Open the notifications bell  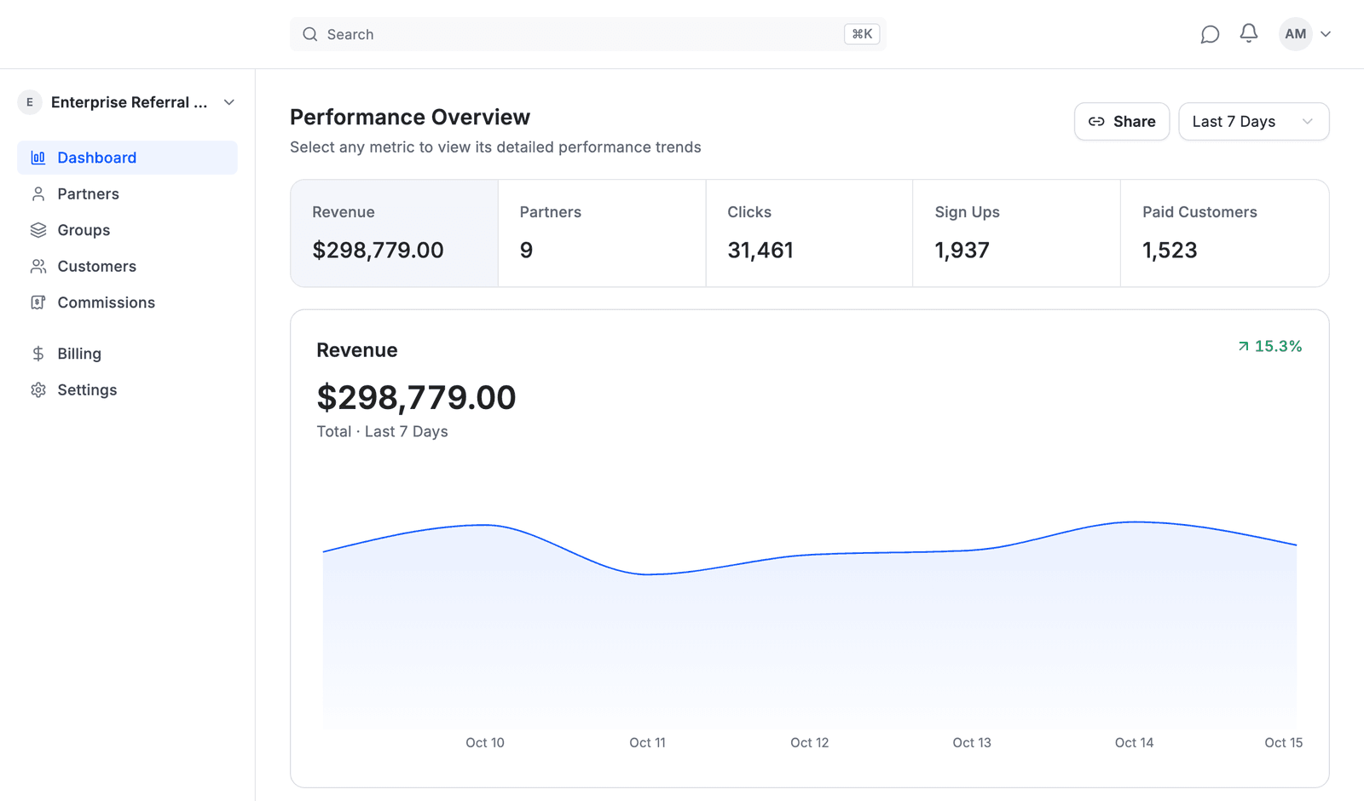coord(1249,33)
